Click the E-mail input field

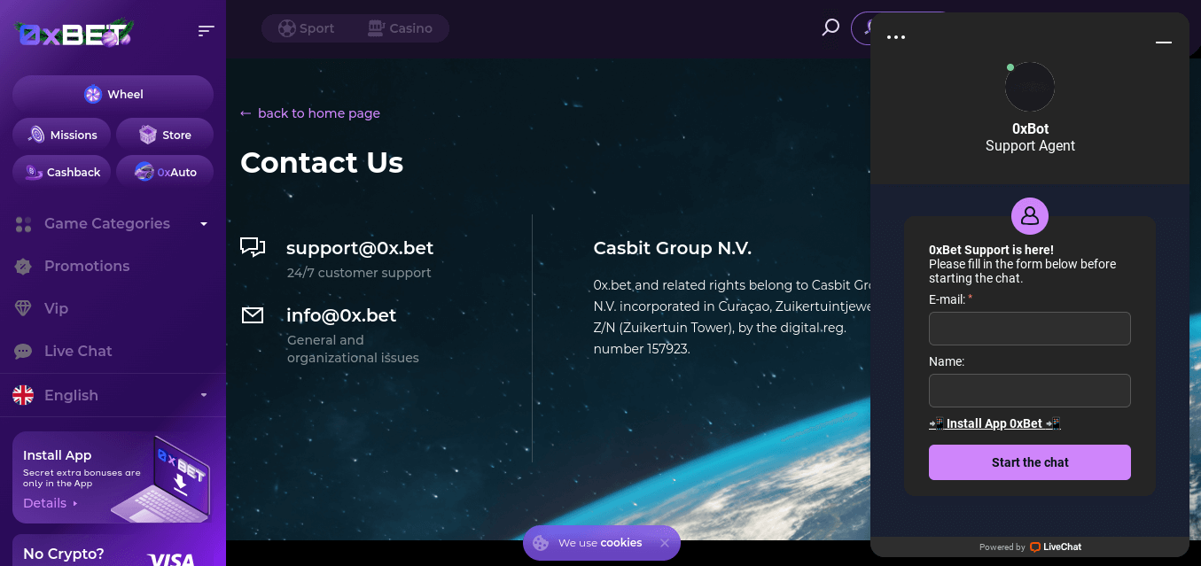[x=1030, y=329]
